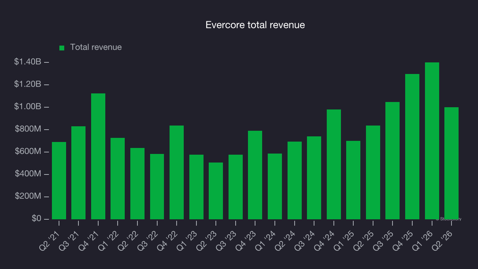478x269 pixels.
Task: Select the Q3 '24 revenue bar
Action: (x=314, y=178)
